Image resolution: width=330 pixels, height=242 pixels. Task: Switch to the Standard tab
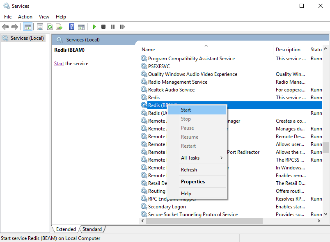click(x=92, y=229)
